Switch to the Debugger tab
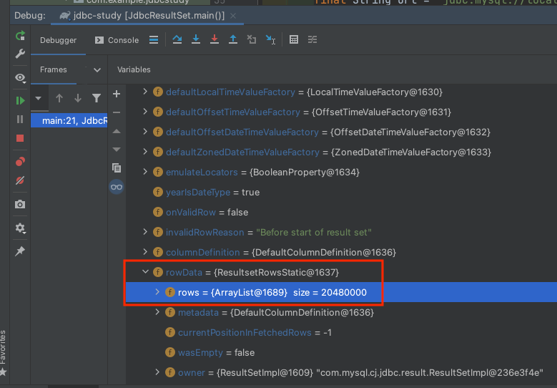 point(58,40)
